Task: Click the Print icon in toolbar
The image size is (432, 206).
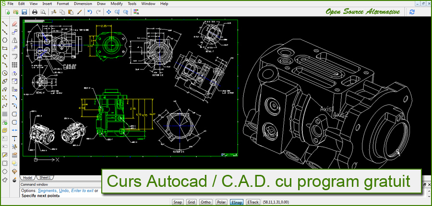Action: tap(35, 11)
